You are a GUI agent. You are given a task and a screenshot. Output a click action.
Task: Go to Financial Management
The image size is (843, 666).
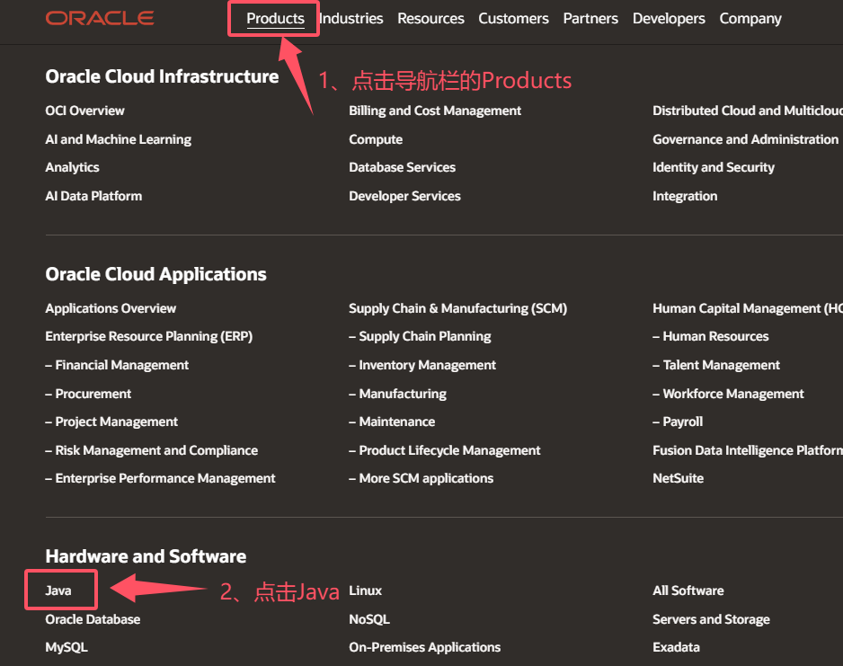click(x=117, y=365)
